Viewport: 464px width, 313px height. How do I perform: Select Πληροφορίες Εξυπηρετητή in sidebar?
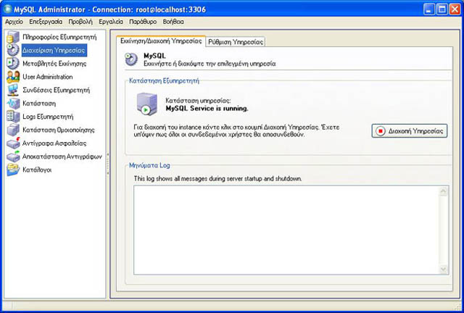point(59,37)
